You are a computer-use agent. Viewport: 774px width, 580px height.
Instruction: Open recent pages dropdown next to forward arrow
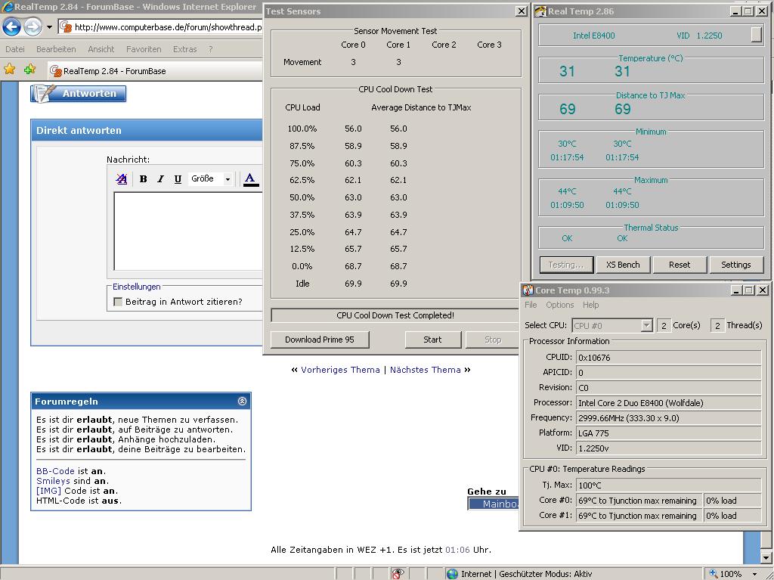click(49, 27)
